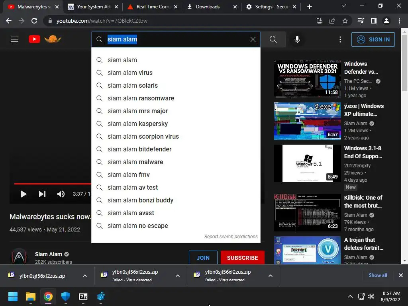Open Siam Alam channel name link
The width and height of the screenshot is (408, 306).
click(48, 254)
